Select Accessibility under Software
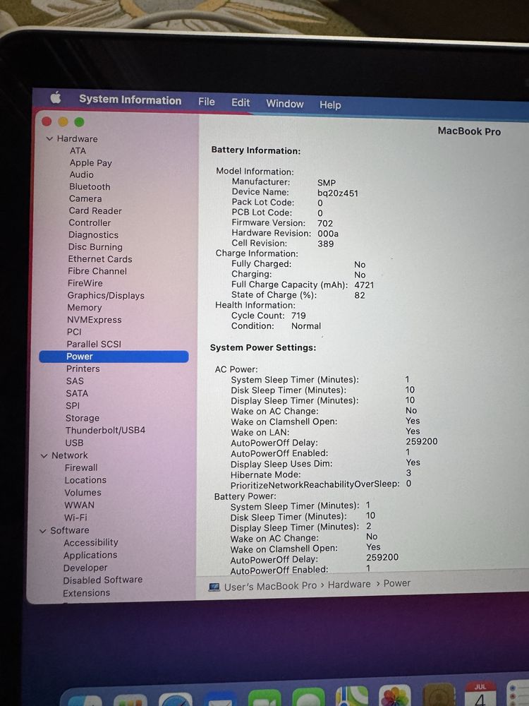The image size is (529, 706). 91,543
